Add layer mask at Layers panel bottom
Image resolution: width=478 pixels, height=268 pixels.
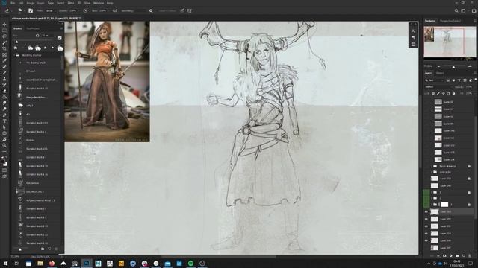point(444,256)
